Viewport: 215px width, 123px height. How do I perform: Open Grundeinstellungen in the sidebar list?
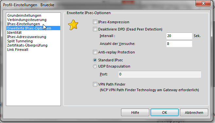tap(24, 15)
